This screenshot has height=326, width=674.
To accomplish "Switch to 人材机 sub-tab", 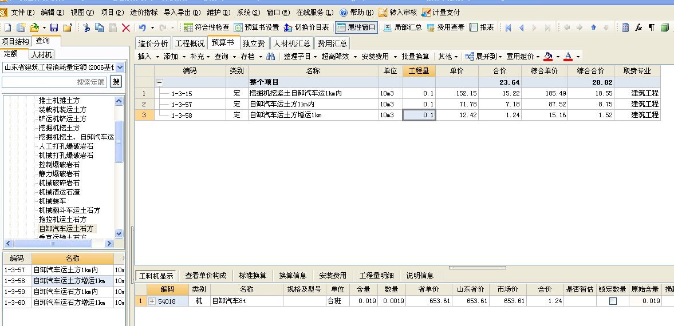I will tap(42, 54).
